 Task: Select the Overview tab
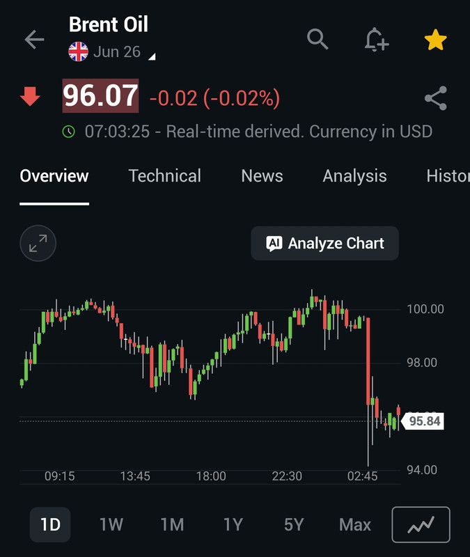[x=54, y=176]
